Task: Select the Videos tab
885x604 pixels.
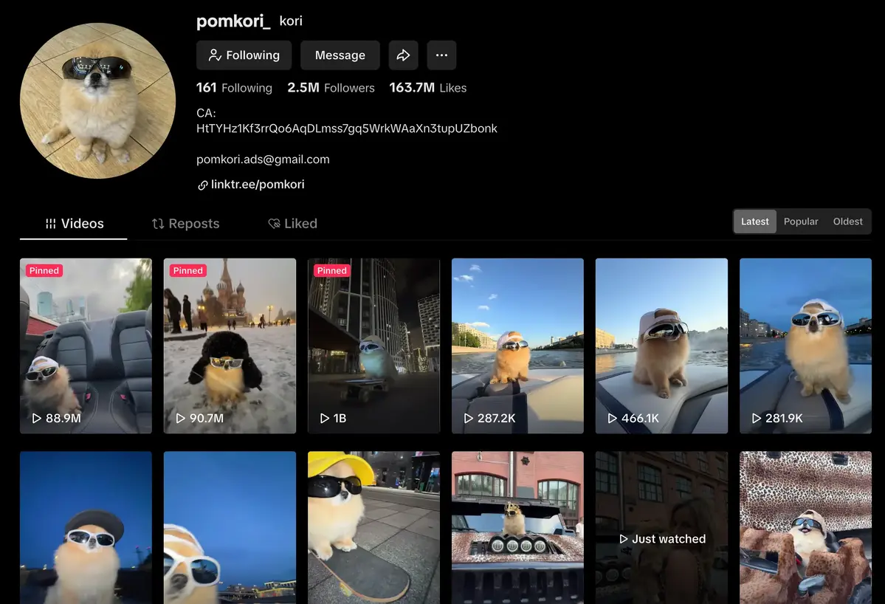Action: tap(74, 224)
